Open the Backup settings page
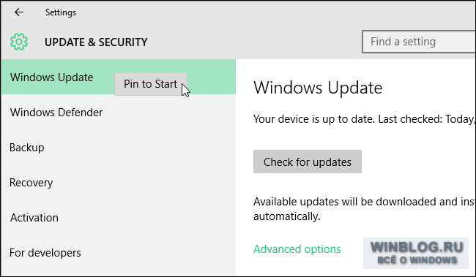The height and width of the screenshot is (277, 476). coord(118,148)
